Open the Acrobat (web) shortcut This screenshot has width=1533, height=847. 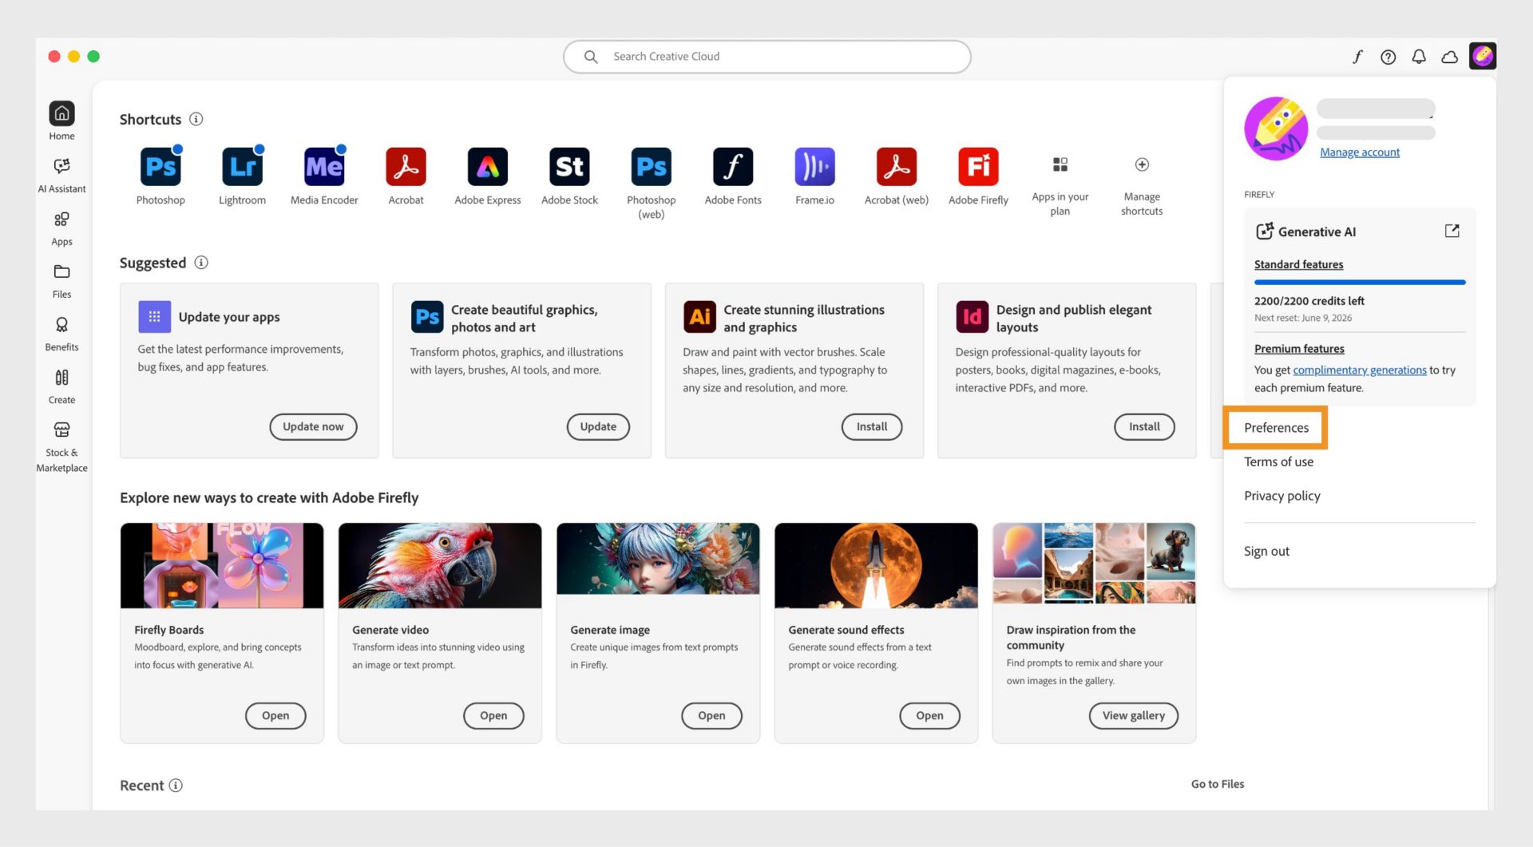point(897,167)
